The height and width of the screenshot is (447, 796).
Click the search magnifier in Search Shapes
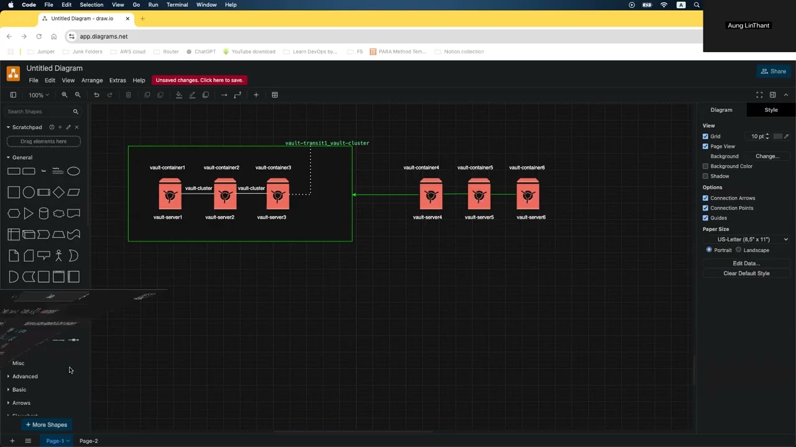(x=76, y=112)
